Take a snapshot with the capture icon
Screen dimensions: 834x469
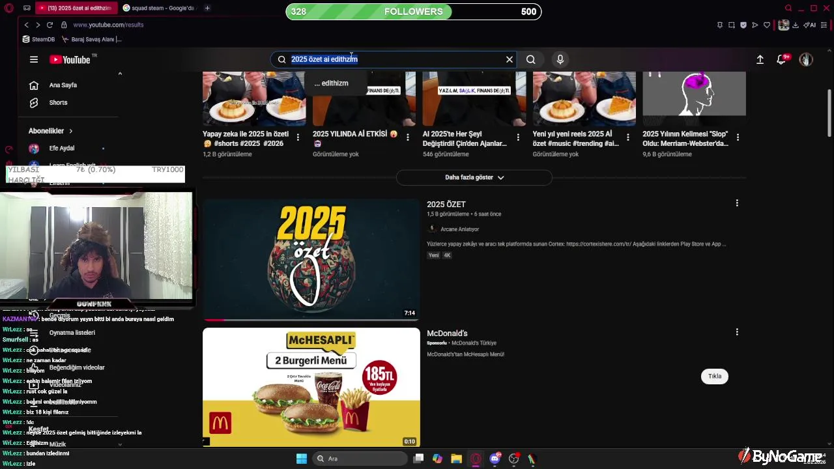[x=731, y=25]
